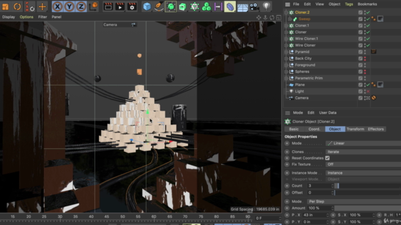The image size is (401, 225).
Task: Click the Pyramid row's tag icon
Action: point(373,52)
